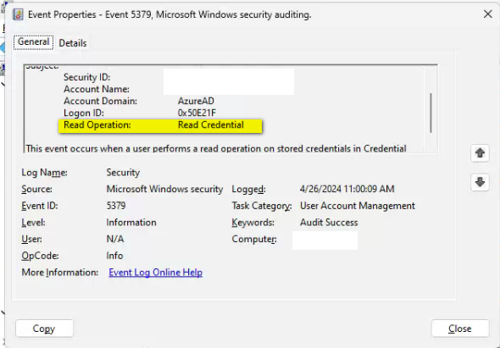
Task: Switch to the General tab
Action: point(33,42)
